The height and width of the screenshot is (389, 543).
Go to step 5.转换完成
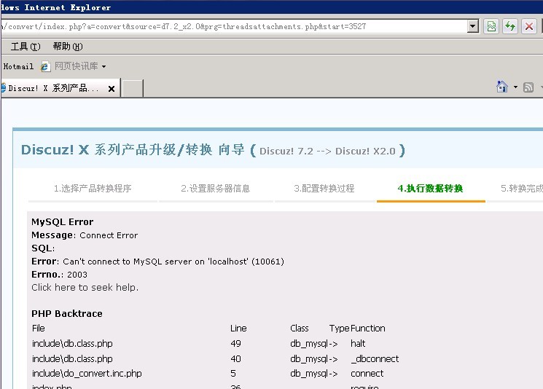522,188
